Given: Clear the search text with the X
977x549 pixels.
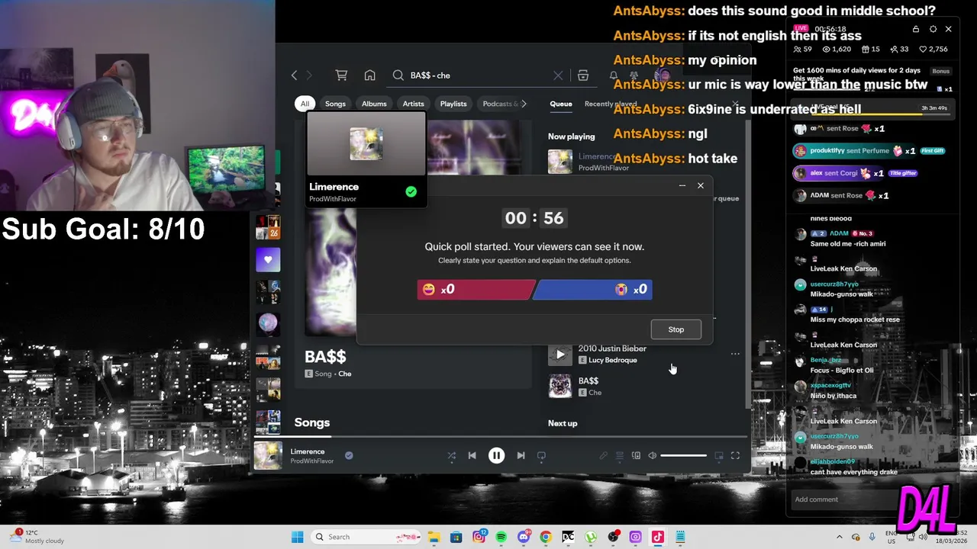Looking at the screenshot, I should [558, 75].
